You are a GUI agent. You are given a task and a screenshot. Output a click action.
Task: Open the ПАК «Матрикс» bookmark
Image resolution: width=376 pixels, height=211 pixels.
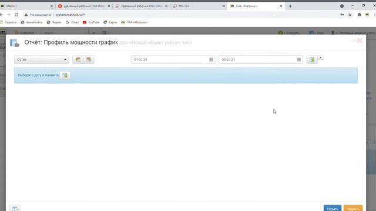[x=135, y=22]
